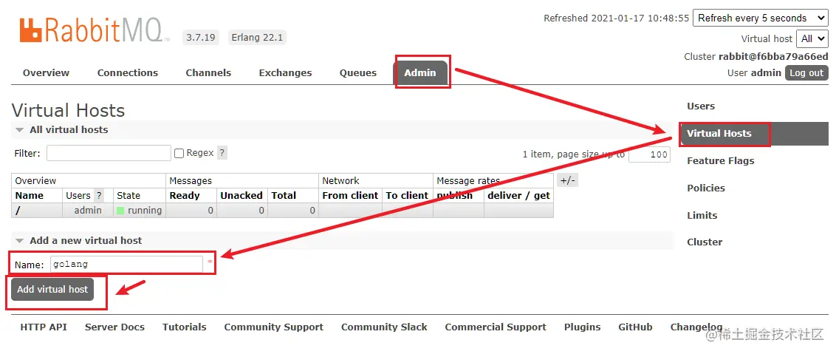Toggle table columns with +/- button
This screenshot has height=354, width=836.
567,180
